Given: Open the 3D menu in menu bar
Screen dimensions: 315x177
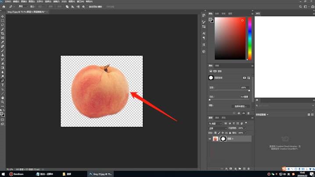Looking at the screenshot, I should [x=64, y=1].
